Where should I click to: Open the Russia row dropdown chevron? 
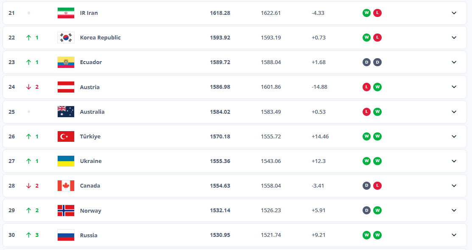tap(454, 235)
